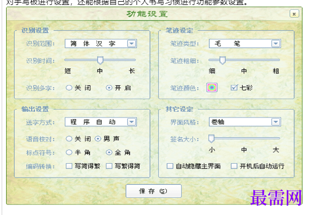Click 大 label under 签名大小 slider
Image resolution: width=312 pixels, height=215 pixels.
(276, 149)
